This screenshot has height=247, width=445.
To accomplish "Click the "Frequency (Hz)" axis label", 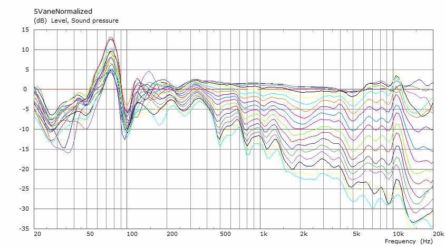I will [409, 241].
